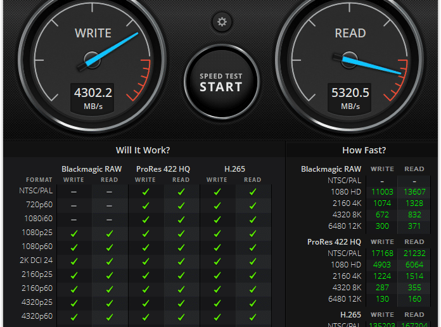Viewport: 441px width, 327px height.
Task: Click the Blackmagic RAW 1080 HD write value 11003
Action: pyautogui.click(x=382, y=192)
